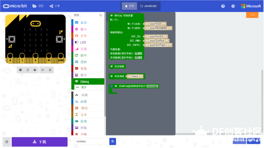Open the 函数 functions category
264x148 pixels.
click(x=88, y=102)
